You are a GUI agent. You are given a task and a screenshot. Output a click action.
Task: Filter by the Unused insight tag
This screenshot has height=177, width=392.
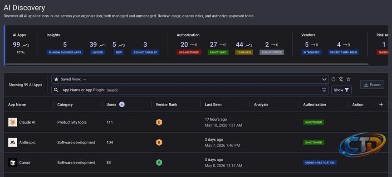click(x=98, y=53)
